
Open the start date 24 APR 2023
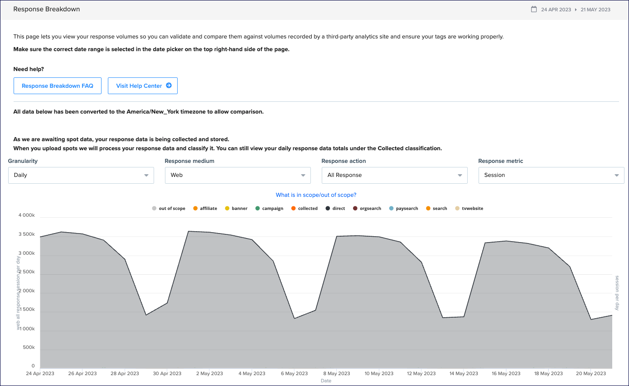coord(556,10)
